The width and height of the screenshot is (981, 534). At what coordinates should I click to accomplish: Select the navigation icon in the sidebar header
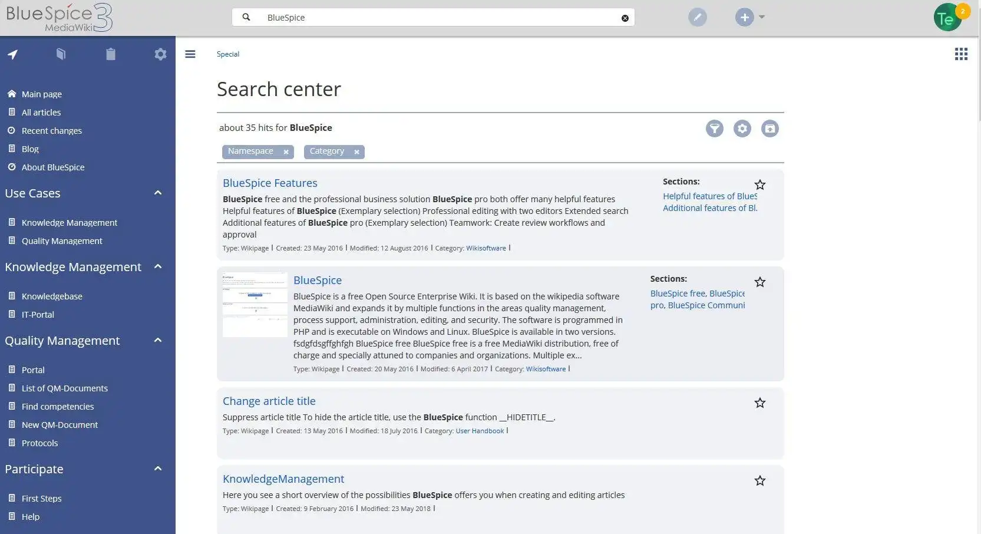point(13,54)
